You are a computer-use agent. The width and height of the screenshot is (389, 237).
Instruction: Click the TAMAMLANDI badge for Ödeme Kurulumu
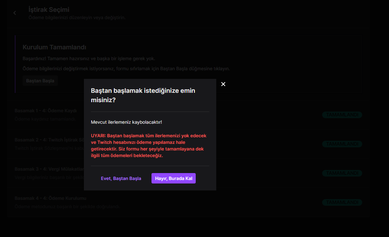[342, 202]
